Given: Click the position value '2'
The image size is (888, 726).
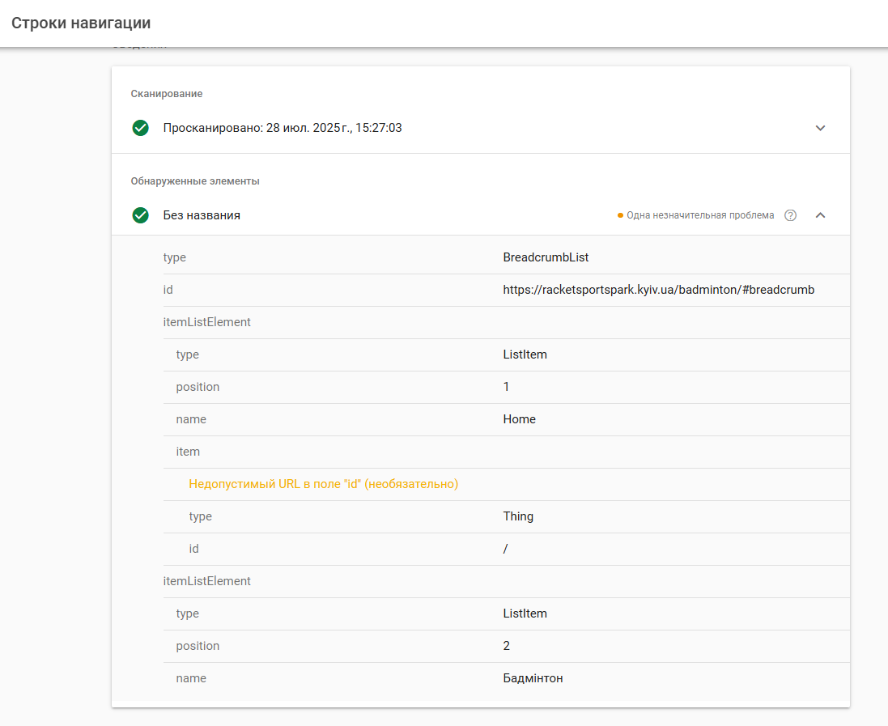Looking at the screenshot, I should [x=506, y=646].
